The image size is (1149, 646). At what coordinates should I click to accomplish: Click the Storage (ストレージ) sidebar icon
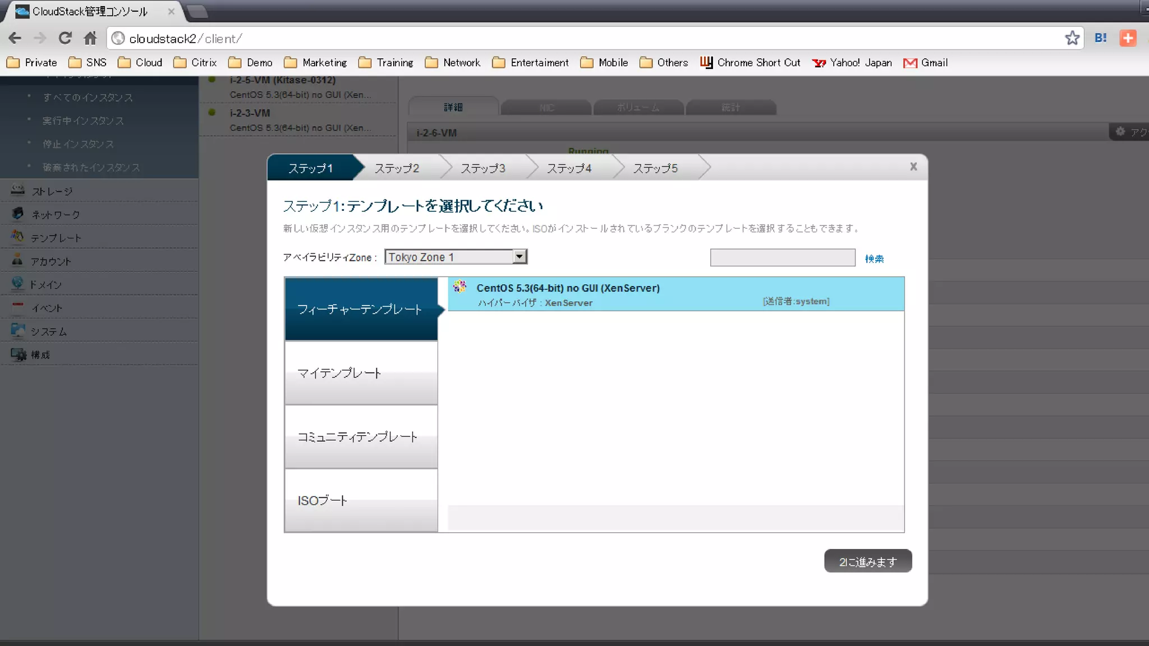[17, 190]
